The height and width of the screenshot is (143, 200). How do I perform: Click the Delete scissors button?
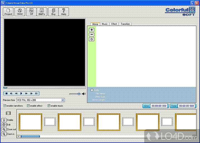tap(4, 120)
